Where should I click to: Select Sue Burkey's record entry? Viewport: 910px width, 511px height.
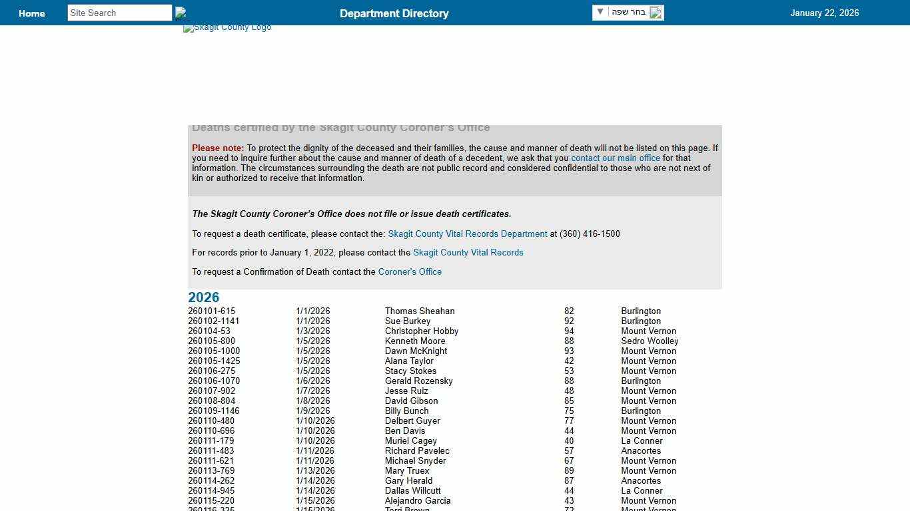pyautogui.click(x=408, y=321)
